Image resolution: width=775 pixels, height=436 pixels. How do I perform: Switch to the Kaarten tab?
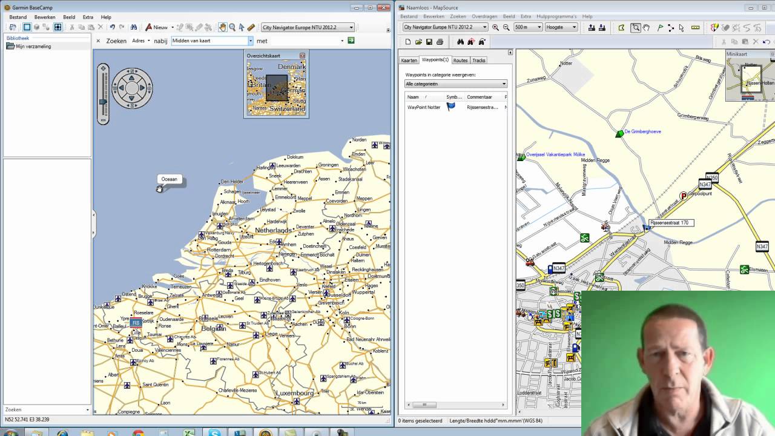click(x=409, y=60)
